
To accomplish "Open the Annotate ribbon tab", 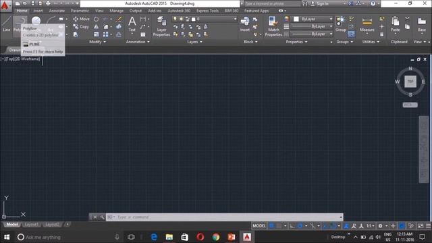I will (57, 11).
